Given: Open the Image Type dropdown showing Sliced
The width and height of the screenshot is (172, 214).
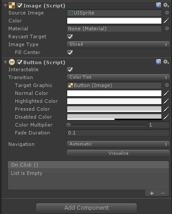Looking at the screenshot, I should coord(118,44).
